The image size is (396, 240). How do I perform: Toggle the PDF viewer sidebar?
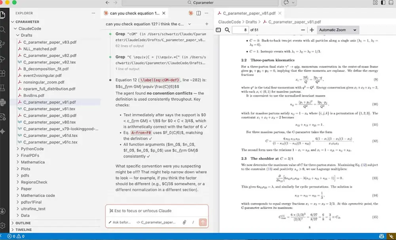218,30
